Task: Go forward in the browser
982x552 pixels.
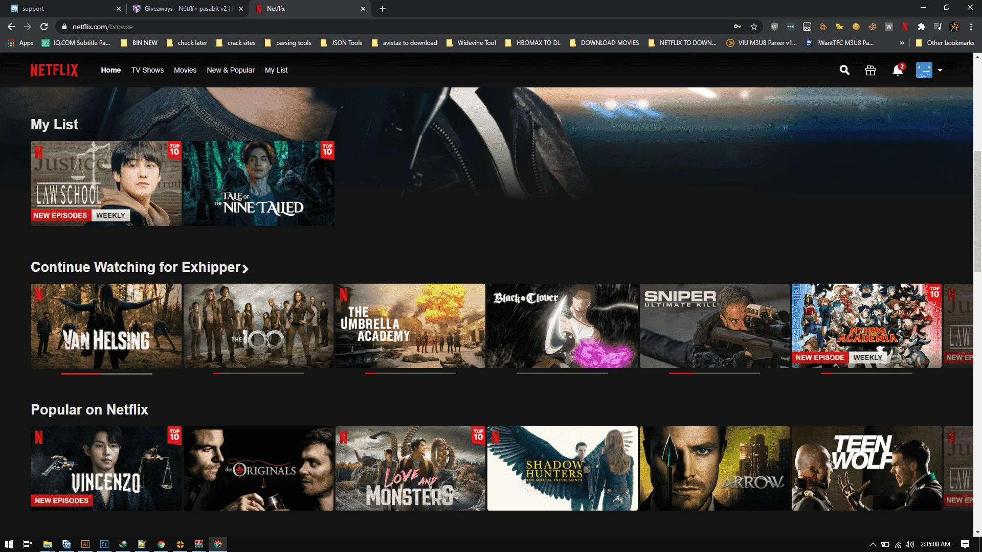Action: click(x=28, y=27)
